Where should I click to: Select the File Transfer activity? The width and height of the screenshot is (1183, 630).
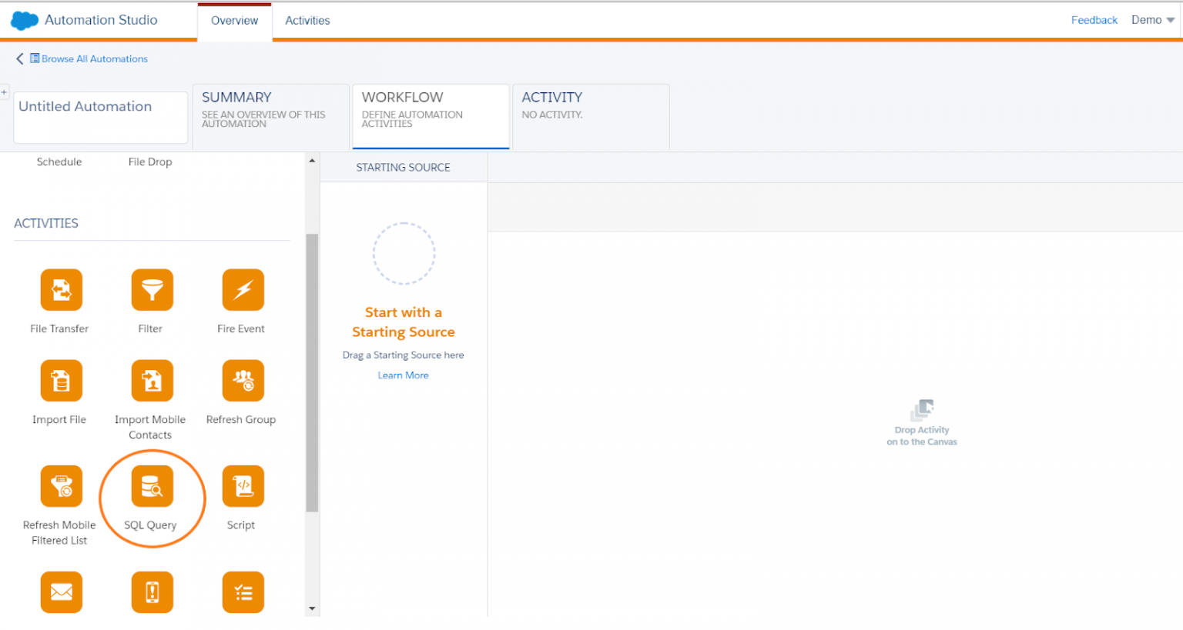[60, 290]
